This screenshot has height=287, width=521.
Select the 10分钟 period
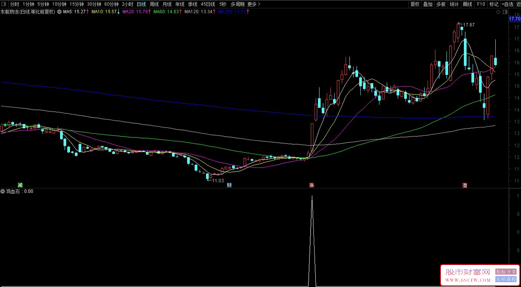pyautogui.click(x=60, y=4)
